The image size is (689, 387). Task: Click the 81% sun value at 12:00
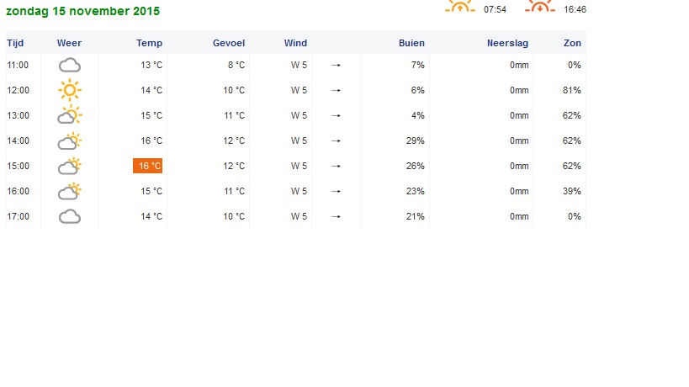point(573,90)
